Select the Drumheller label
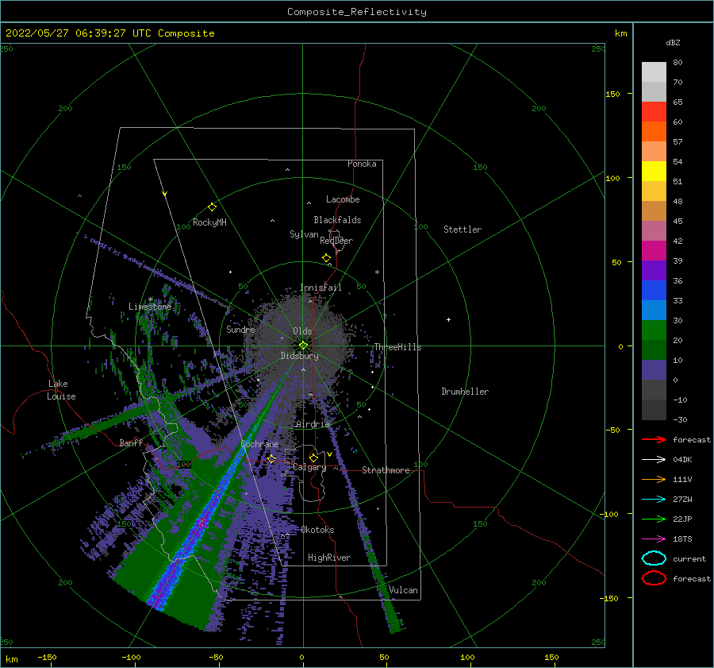This screenshot has width=714, height=668. (465, 392)
